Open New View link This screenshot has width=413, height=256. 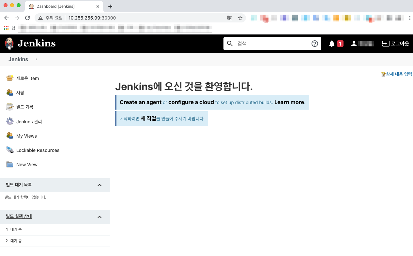click(x=27, y=165)
